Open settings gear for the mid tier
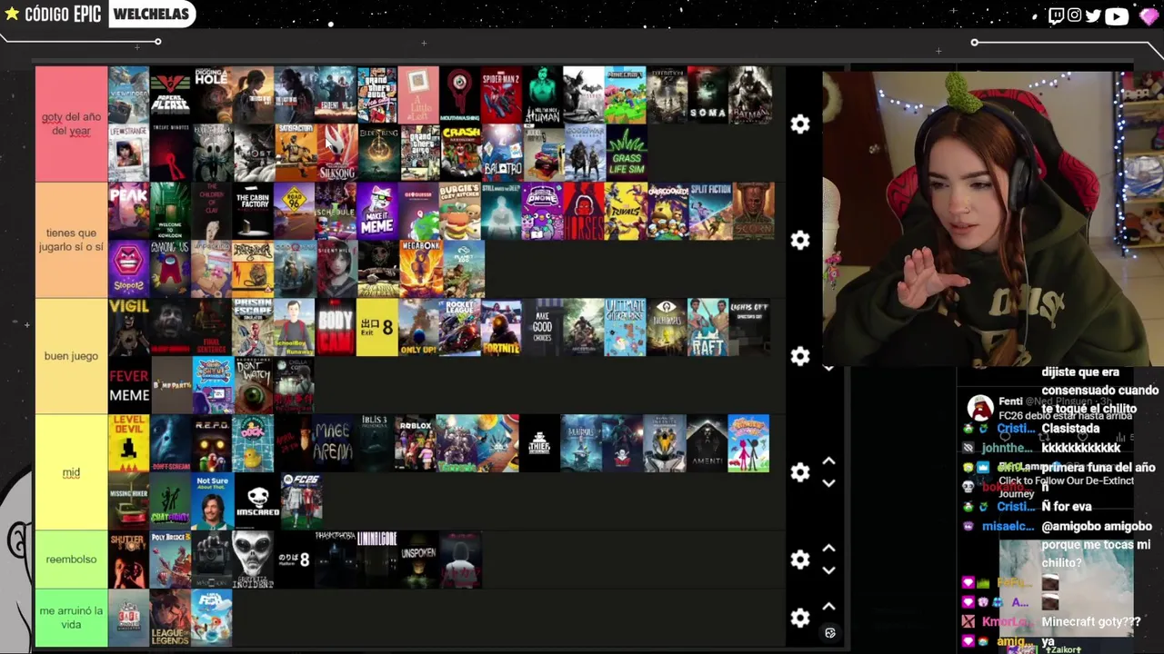Image resolution: width=1164 pixels, height=654 pixels. pos(800,472)
